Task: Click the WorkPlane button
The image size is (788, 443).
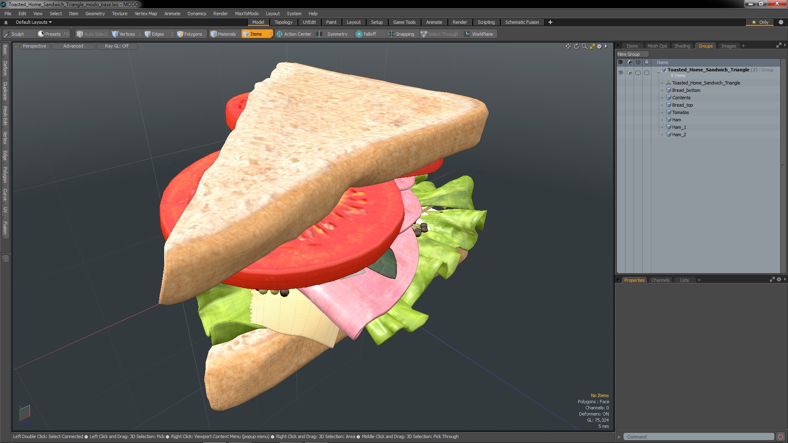Action: tap(479, 34)
